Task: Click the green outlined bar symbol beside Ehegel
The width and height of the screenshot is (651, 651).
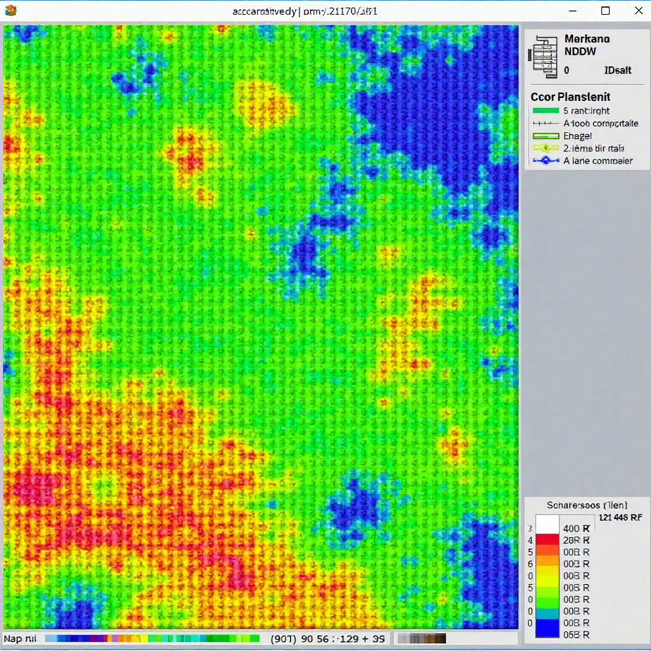Action: [545, 136]
